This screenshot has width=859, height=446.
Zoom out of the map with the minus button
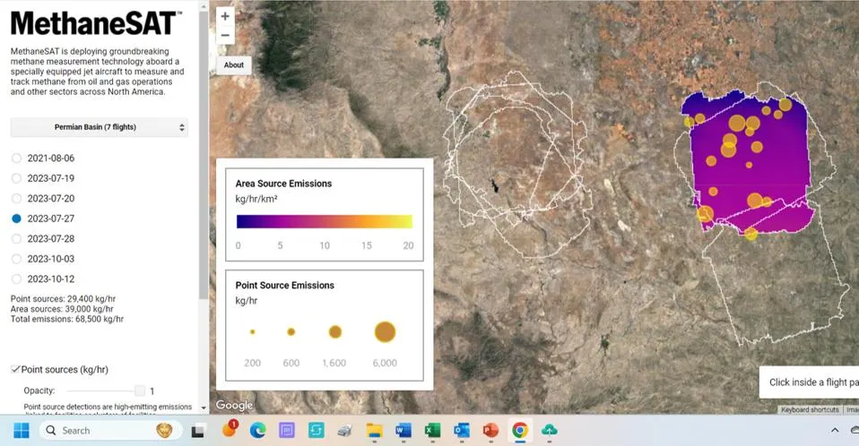225,36
